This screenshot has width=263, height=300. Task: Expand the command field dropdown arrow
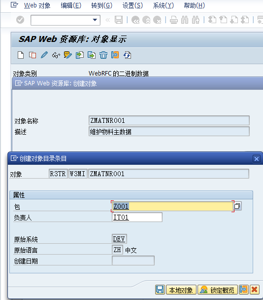pos(95,20)
